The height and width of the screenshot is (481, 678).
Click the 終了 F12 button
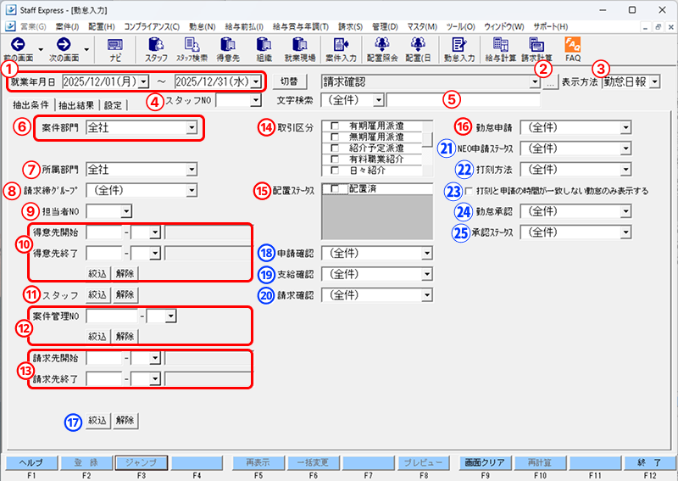pyautogui.click(x=650, y=463)
